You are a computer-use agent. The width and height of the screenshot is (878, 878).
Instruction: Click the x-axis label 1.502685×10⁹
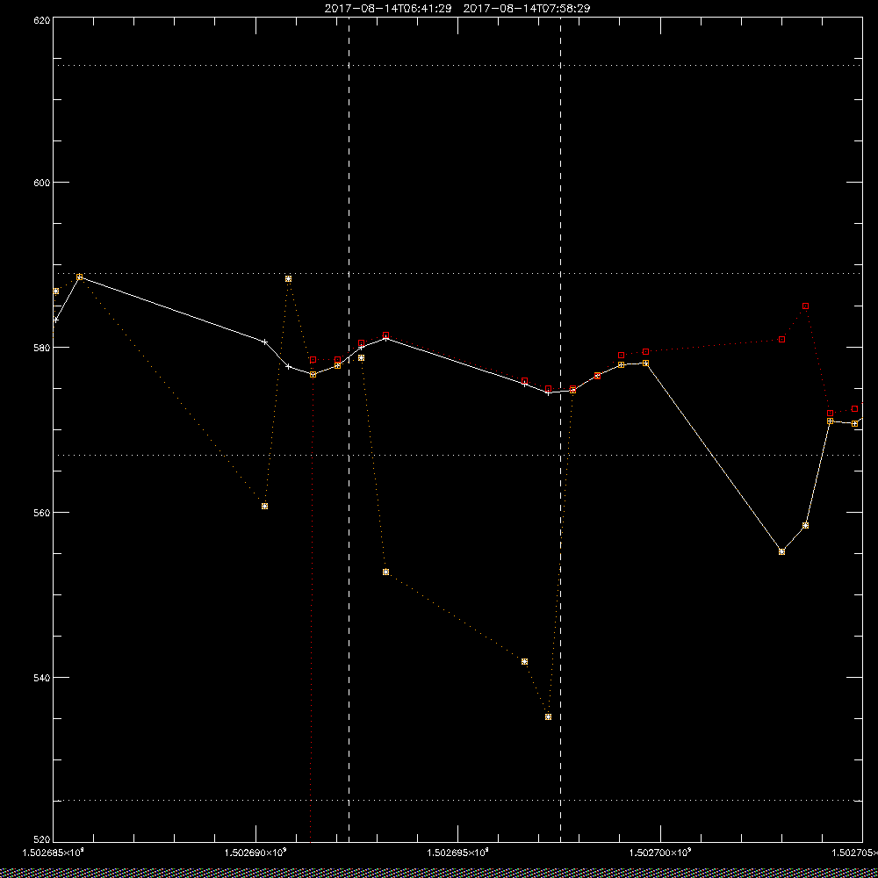[53, 853]
